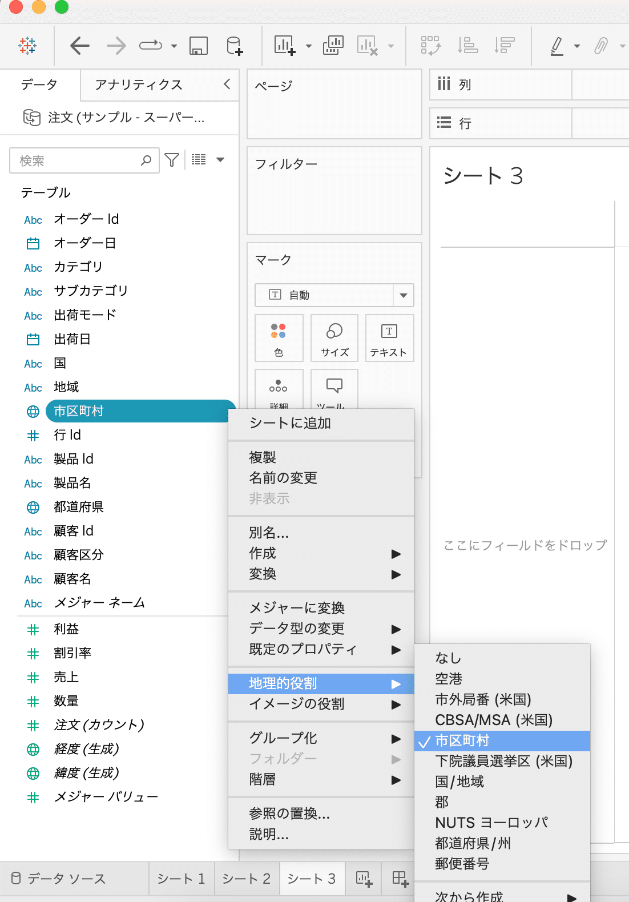Viewport: 629px width, 902px height.
Task: Click the new dashboard tab icon at bottom
Action: [x=401, y=879]
